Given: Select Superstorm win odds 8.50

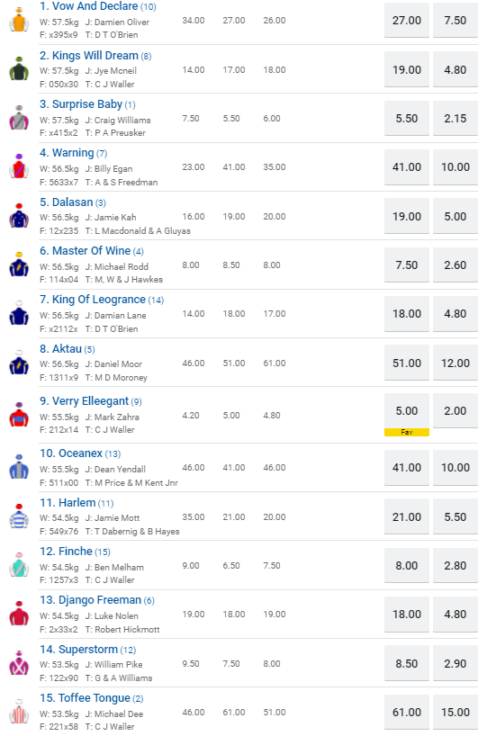Looking at the screenshot, I should pos(407,664).
